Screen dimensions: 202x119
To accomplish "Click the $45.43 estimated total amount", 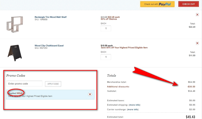I will [190, 117].
